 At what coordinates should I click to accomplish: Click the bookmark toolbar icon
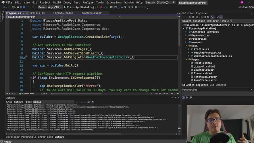tap(136, 7)
